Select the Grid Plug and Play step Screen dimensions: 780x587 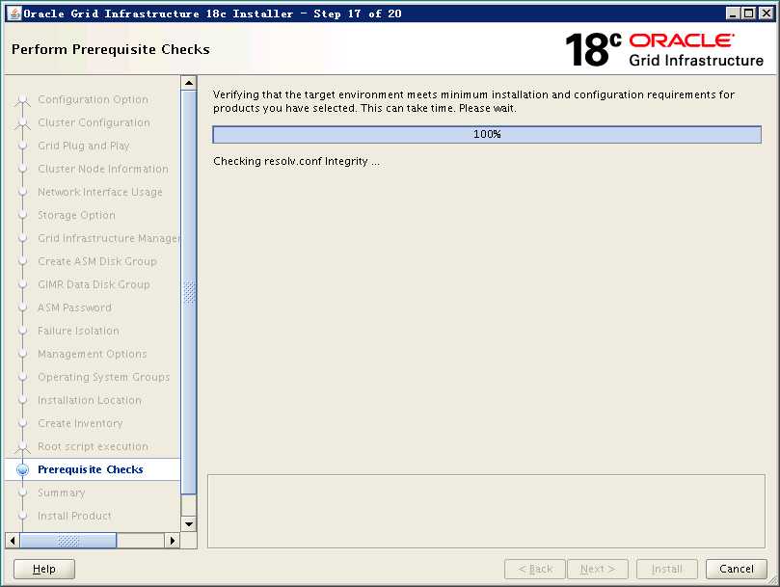click(x=84, y=146)
